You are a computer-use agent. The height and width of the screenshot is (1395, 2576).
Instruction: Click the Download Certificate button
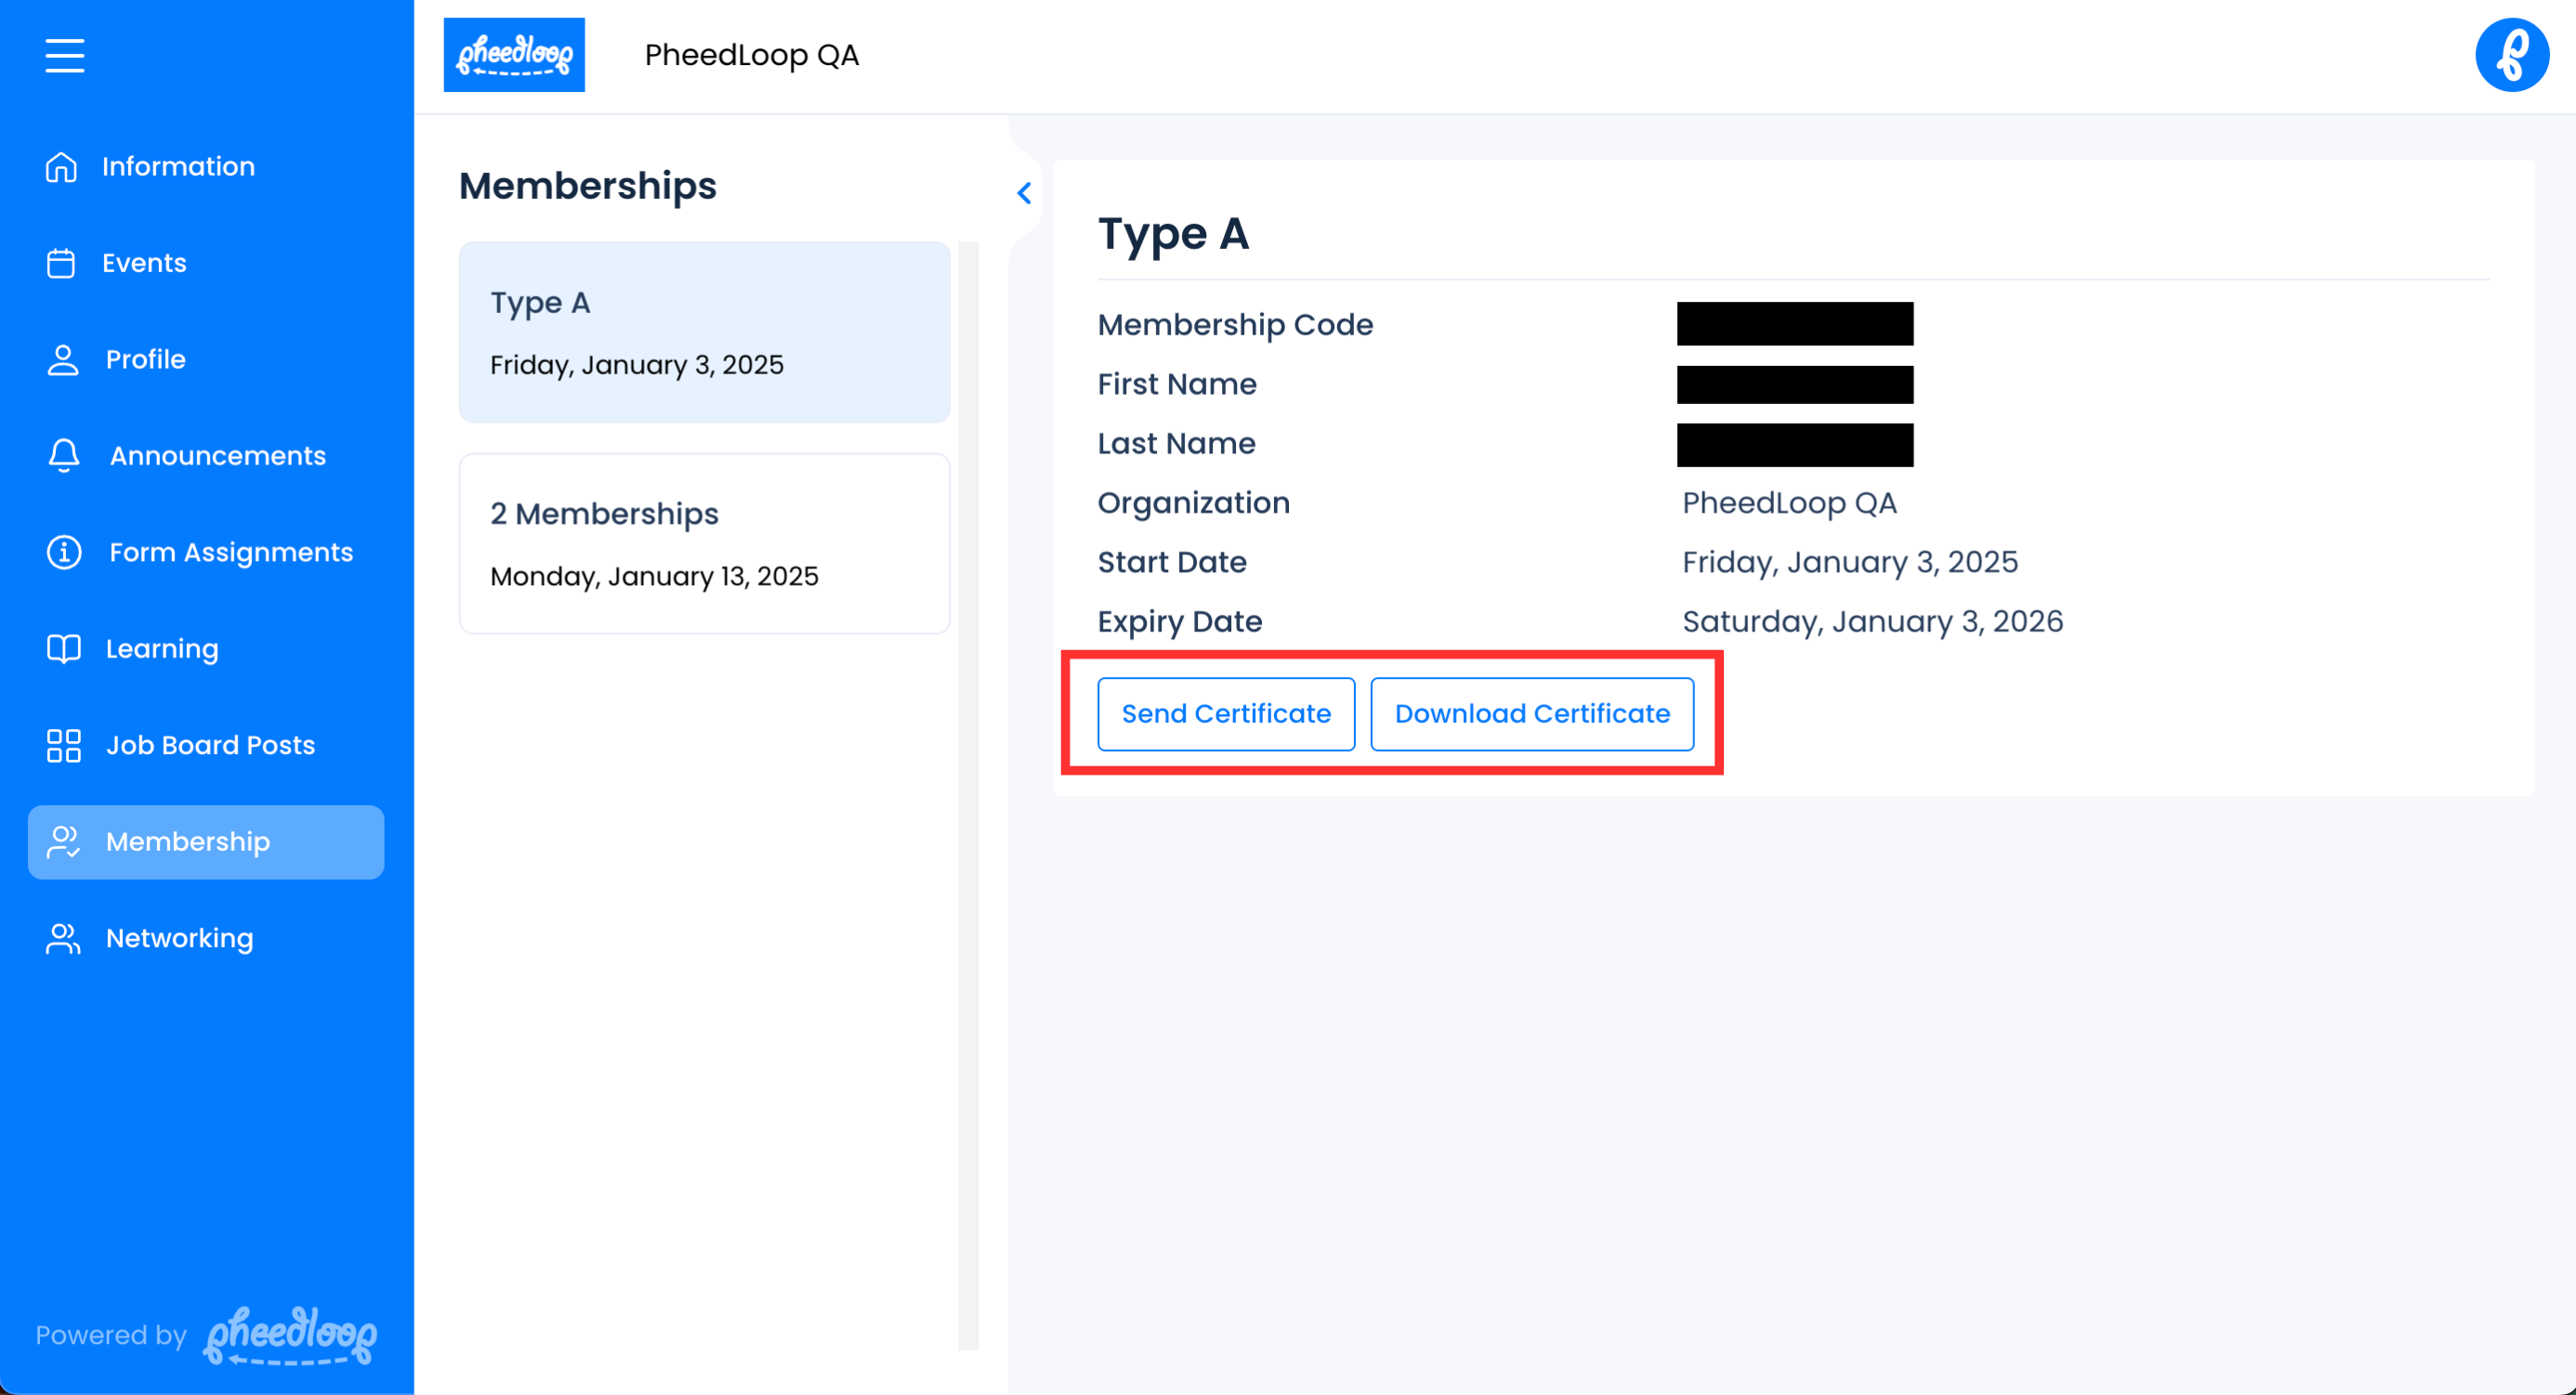(1531, 713)
